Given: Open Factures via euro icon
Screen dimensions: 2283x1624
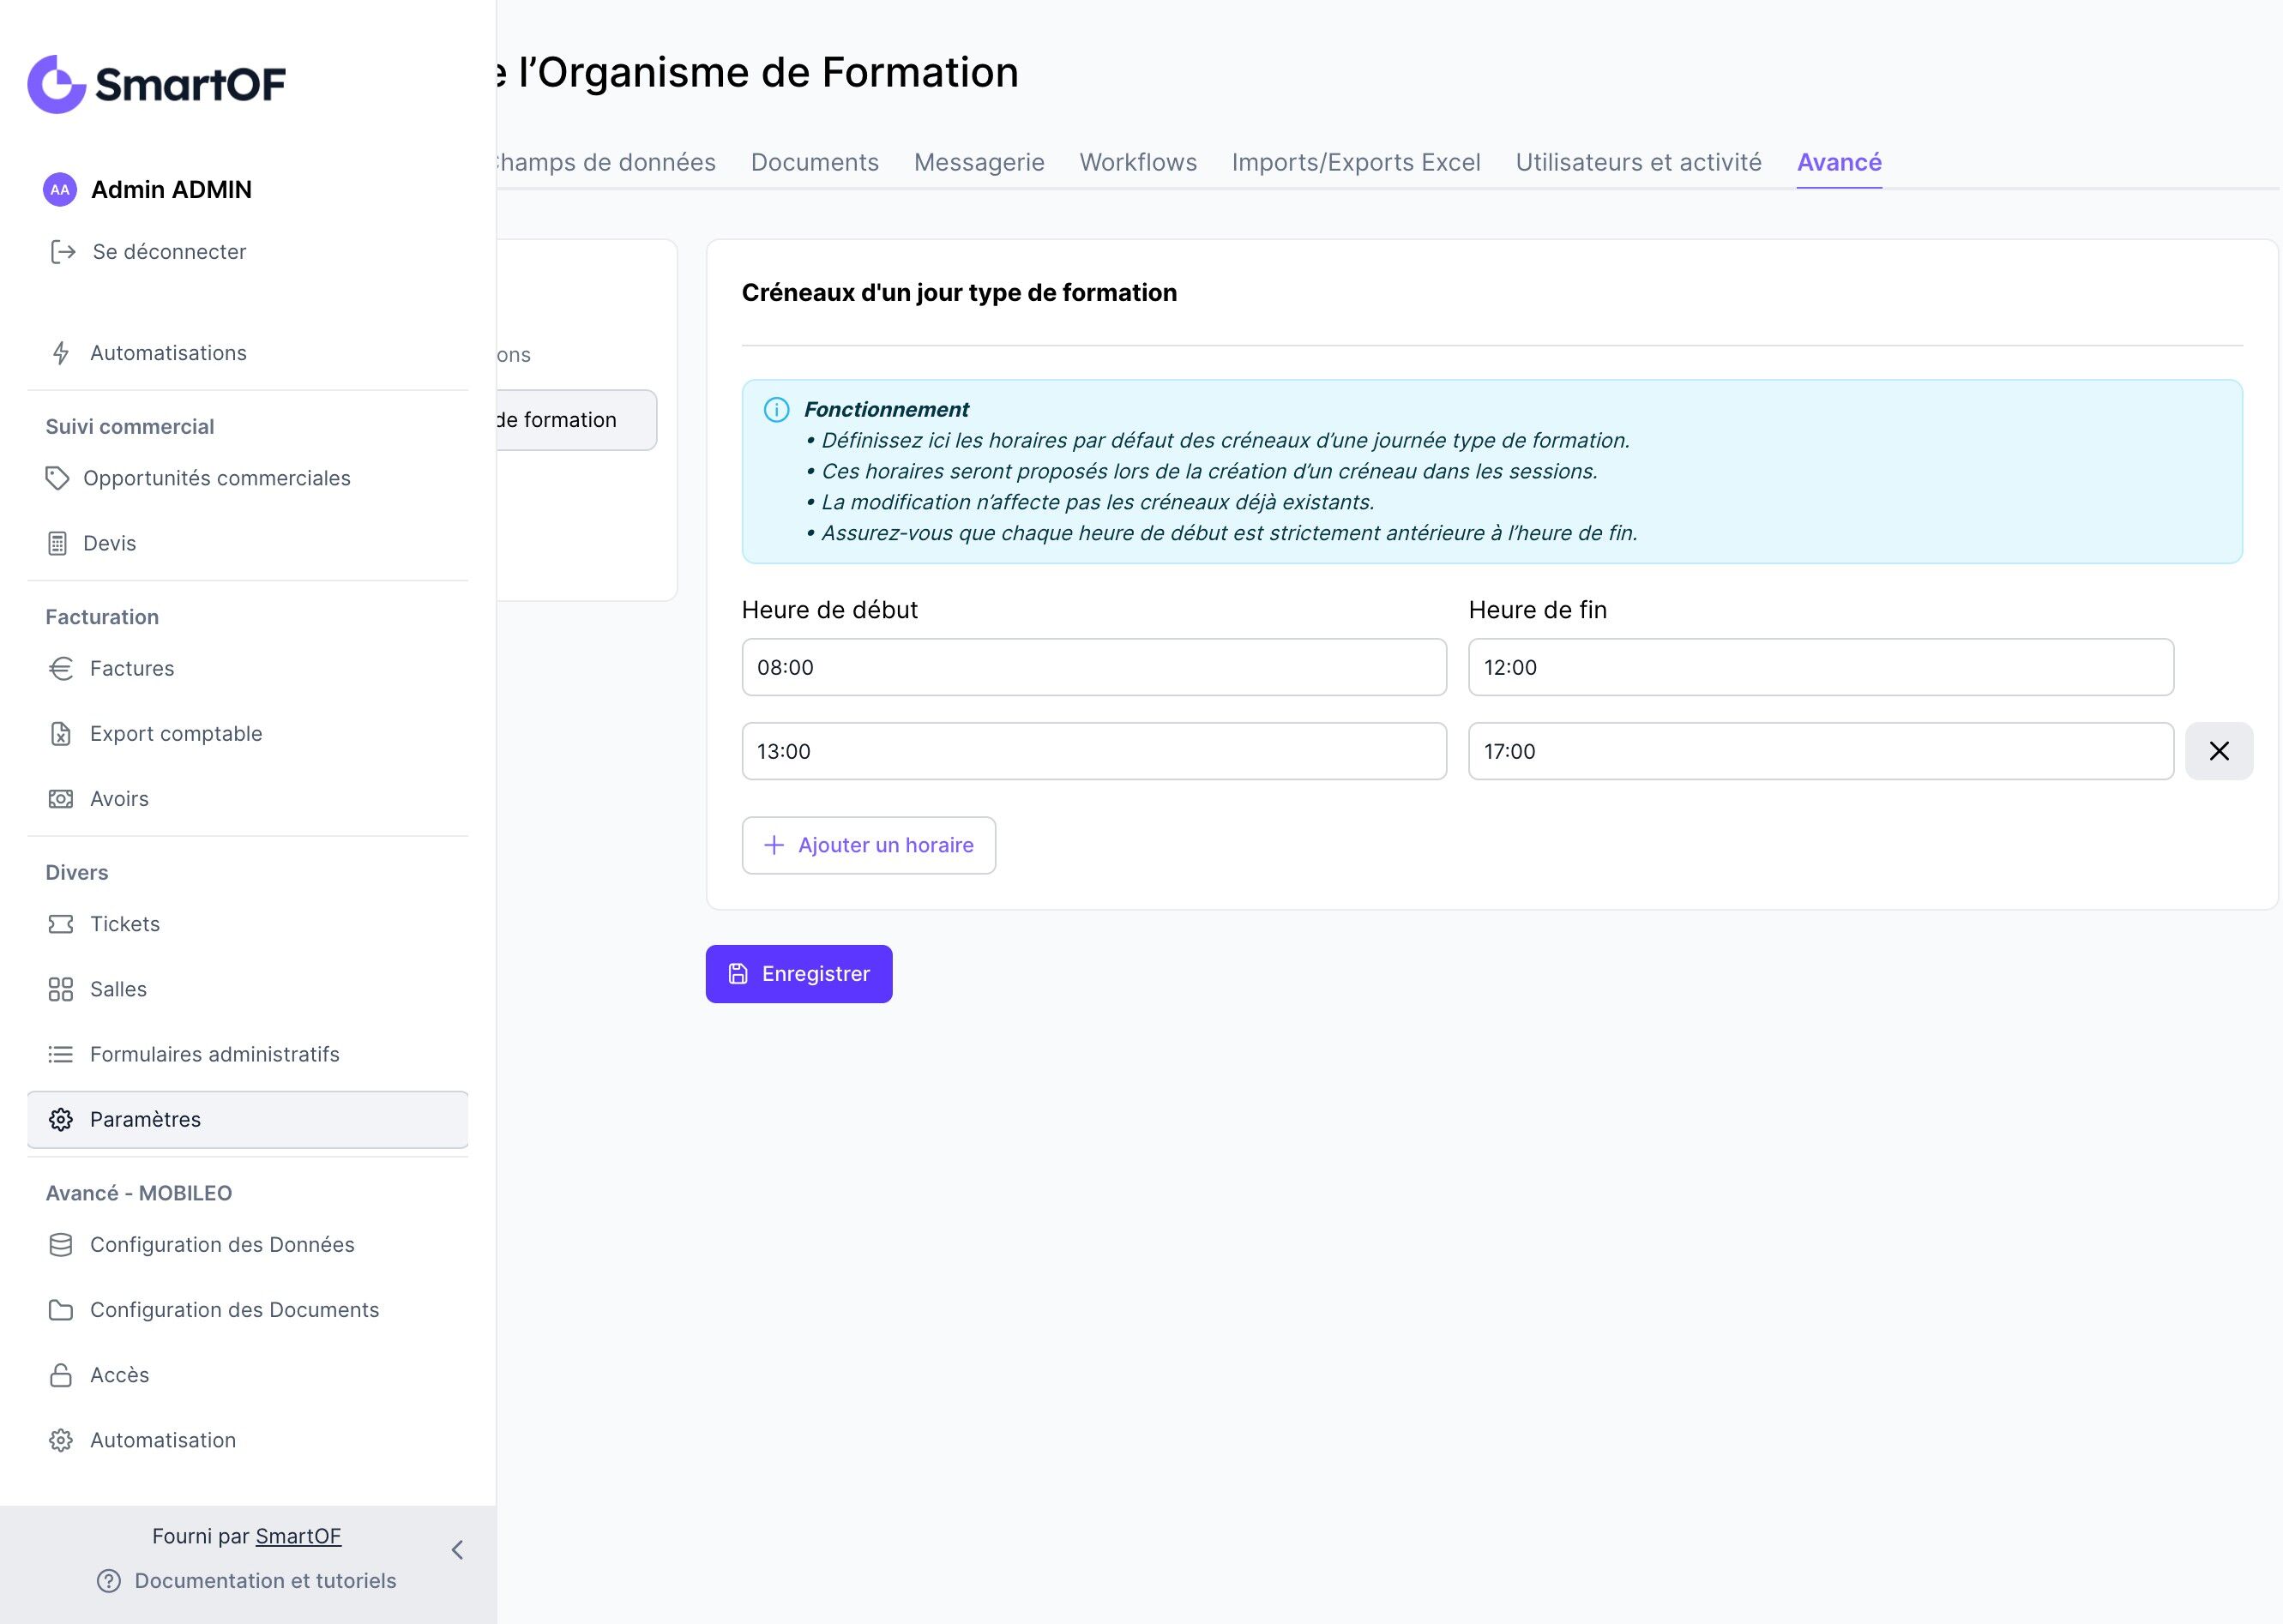Looking at the screenshot, I should (x=61, y=668).
